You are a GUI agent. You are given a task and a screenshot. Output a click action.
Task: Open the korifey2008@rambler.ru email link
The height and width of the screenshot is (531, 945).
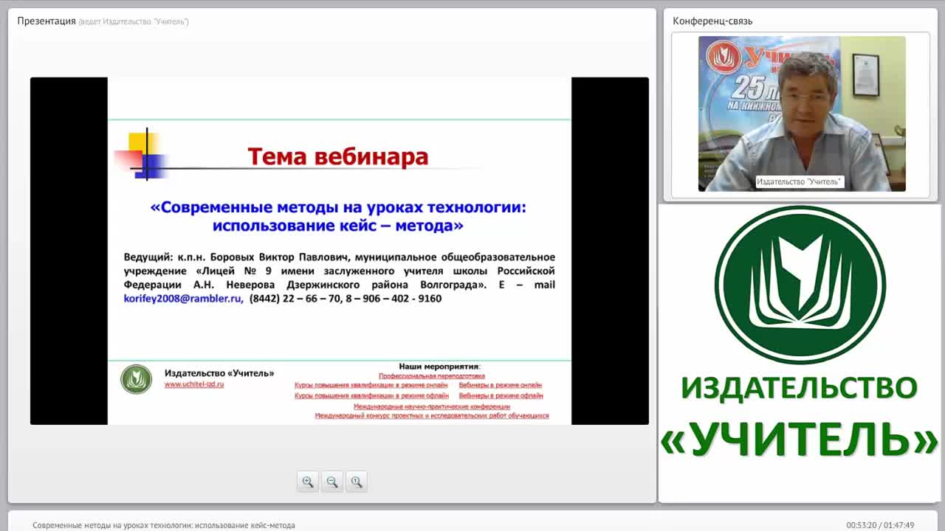click(x=182, y=299)
